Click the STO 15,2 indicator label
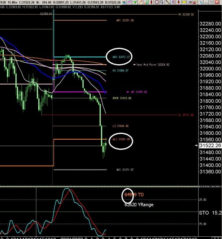The width and height of the screenshot is (222, 239). (211, 213)
